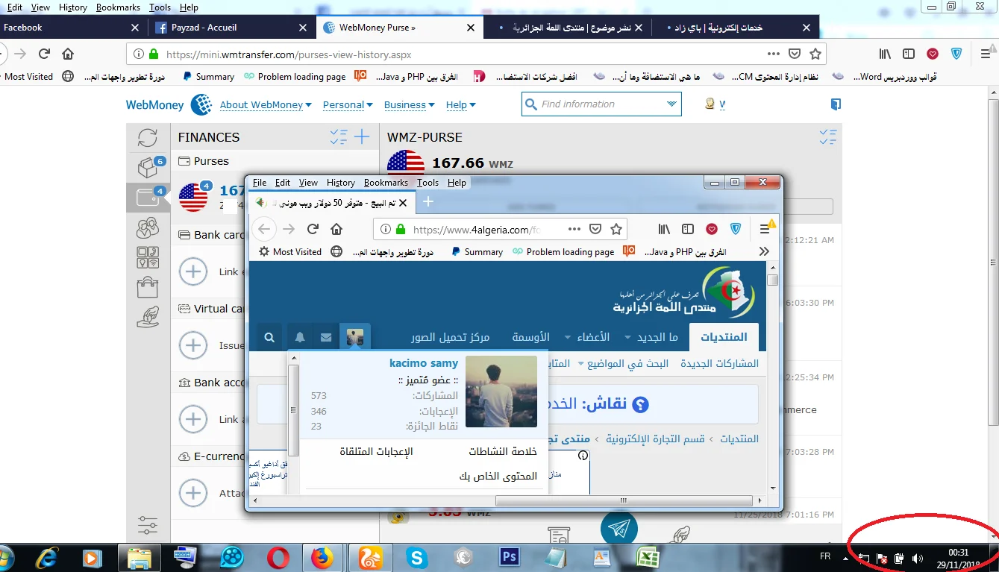Viewport: 999px width, 572px height.
Task: Click the WebMoney Telegram paper plane icon
Action: pos(618,528)
